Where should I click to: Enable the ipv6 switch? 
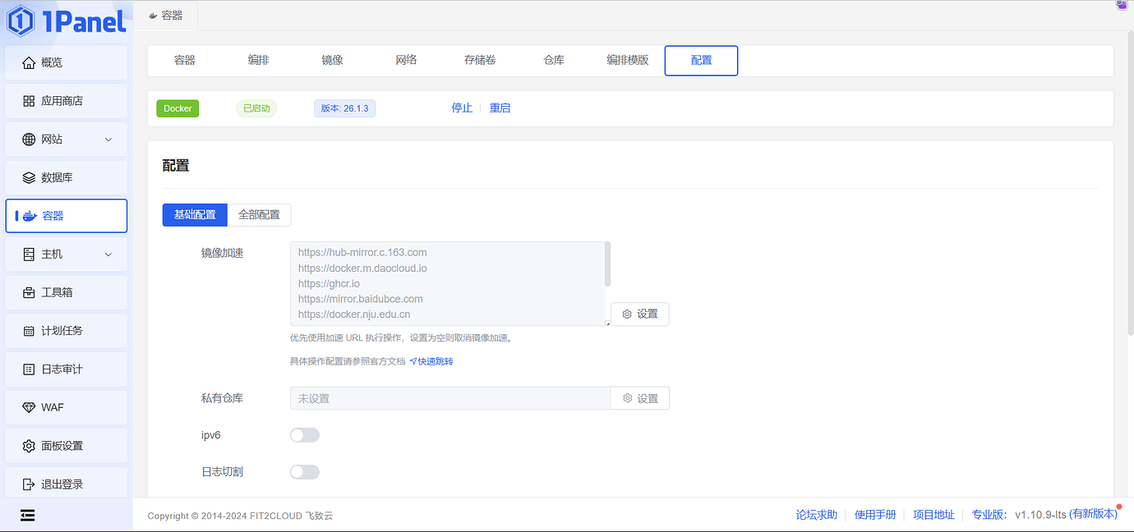pos(304,435)
